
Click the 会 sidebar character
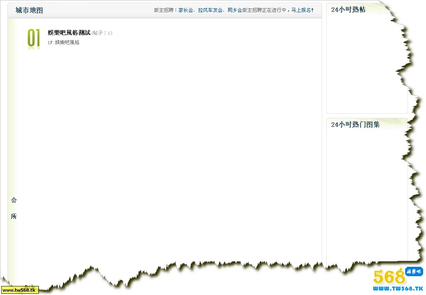pos(14,200)
